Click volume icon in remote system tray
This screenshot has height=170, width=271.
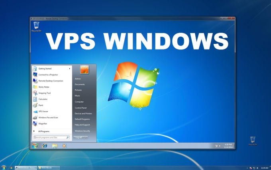(220, 146)
